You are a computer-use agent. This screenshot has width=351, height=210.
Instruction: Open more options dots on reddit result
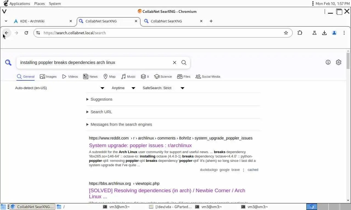(x=244, y=170)
